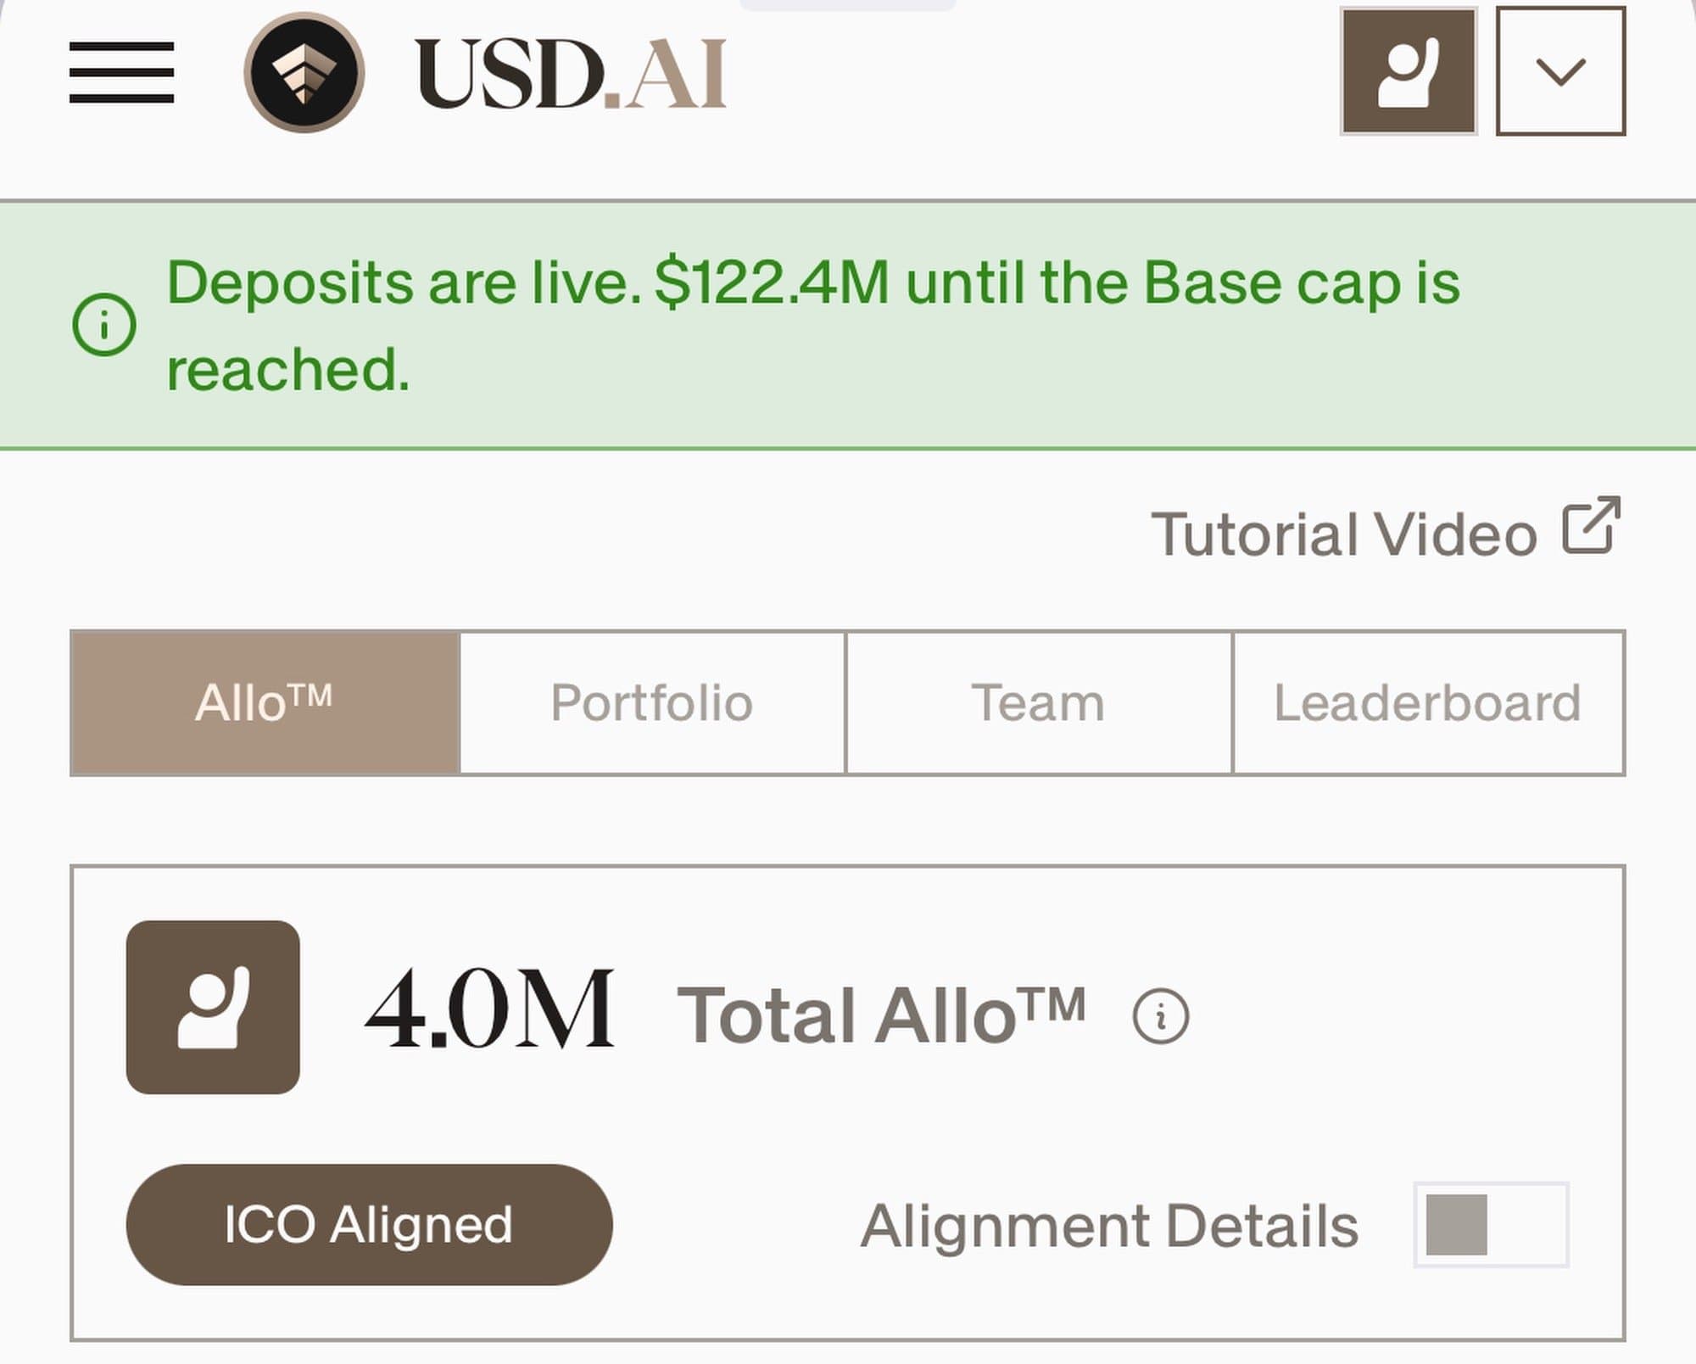Screen dimensions: 1696x1364
Task: Click the Allo profile icon in header
Action: click(x=1409, y=71)
